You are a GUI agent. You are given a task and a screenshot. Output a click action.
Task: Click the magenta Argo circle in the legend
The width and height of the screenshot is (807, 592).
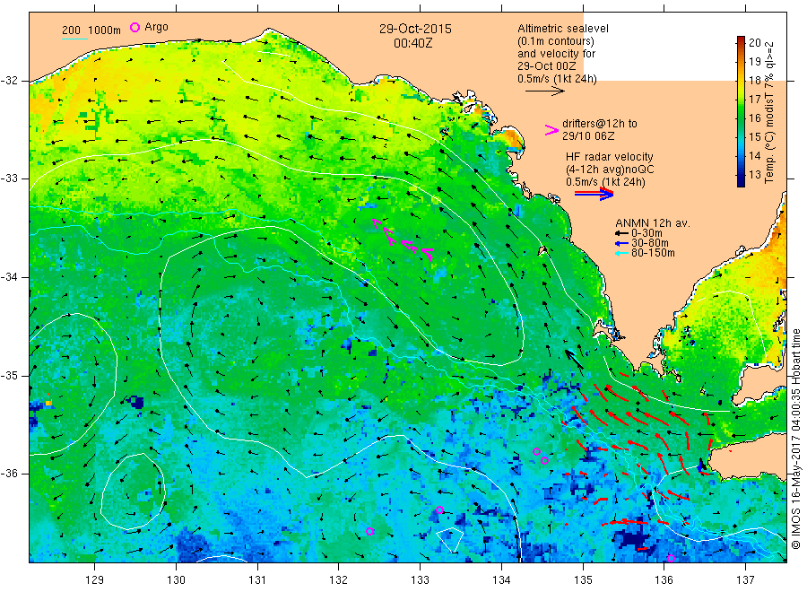(134, 27)
